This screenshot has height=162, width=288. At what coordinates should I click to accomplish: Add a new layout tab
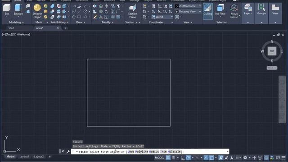click(x=49, y=157)
